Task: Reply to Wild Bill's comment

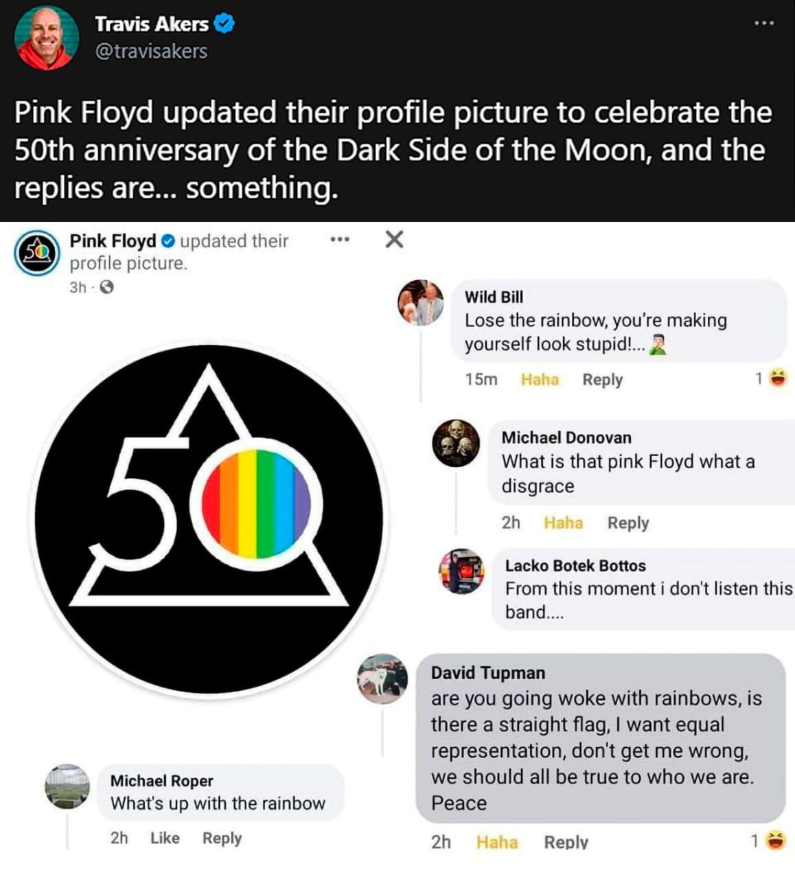Action: pos(602,380)
